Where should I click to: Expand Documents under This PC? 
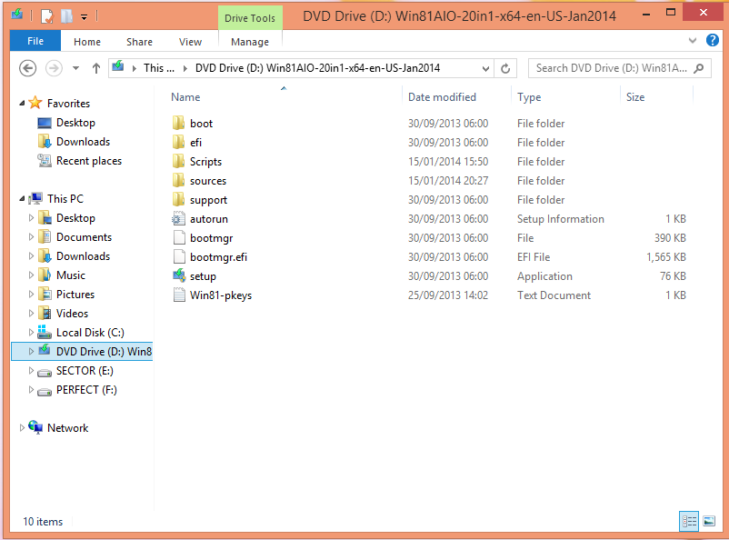click(31, 237)
